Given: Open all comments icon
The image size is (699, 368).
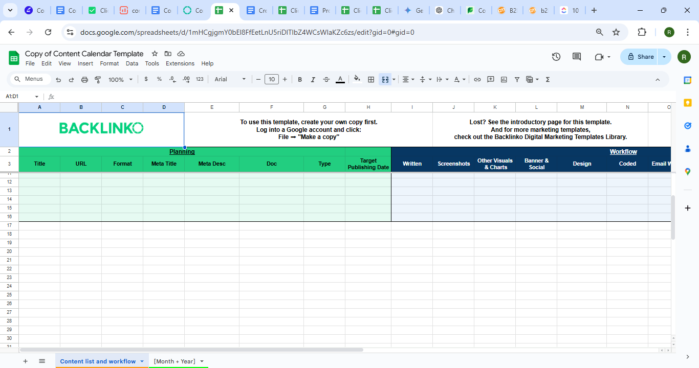Looking at the screenshot, I should pyautogui.click(x=577, y=57).
